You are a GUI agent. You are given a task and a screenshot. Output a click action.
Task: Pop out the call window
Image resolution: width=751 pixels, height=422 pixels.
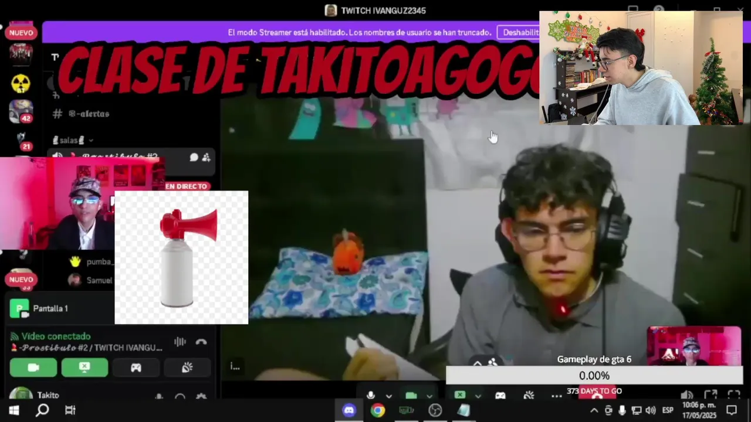click(x=711, y=396)
